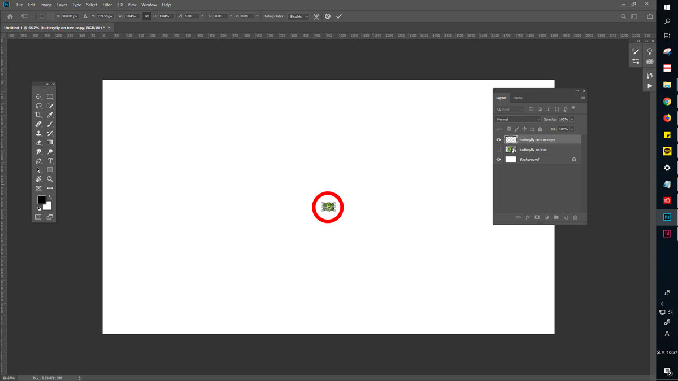Select the Rectangle shape tool
Image resolution: width=678 pixels, height=381 pixels.
point(50,170)
